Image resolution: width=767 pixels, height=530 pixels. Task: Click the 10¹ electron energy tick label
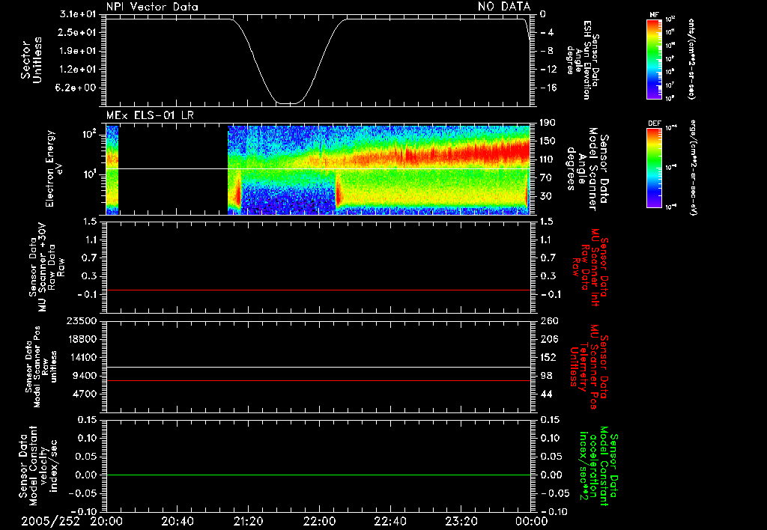click(88, 174)
